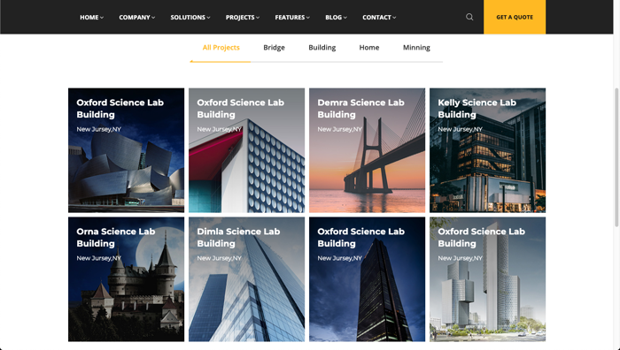Open the Kelly Science Lab Building card
The image size is (620, 350).
click(487, 150)
